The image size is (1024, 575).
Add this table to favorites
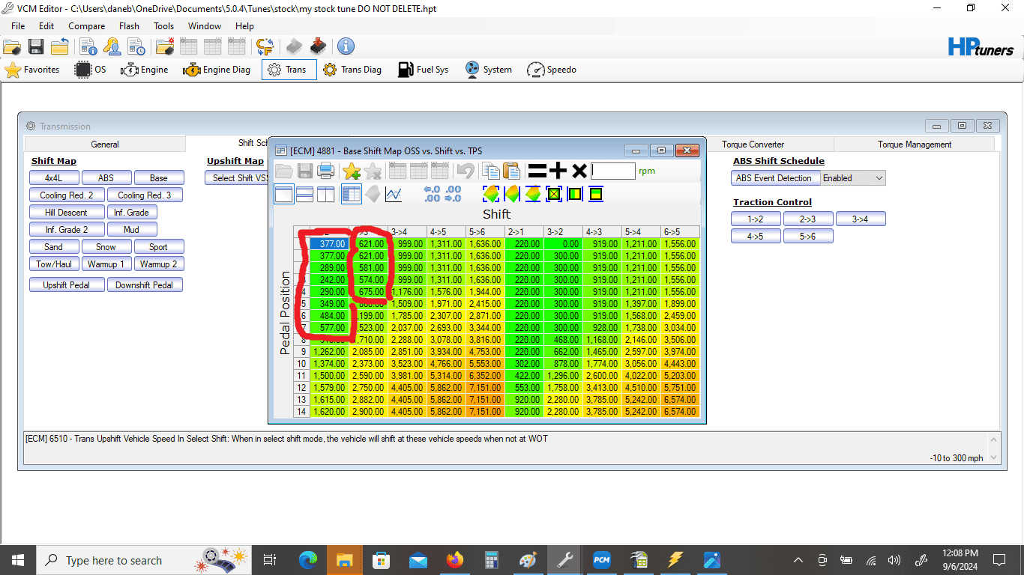tap(351, 171)
